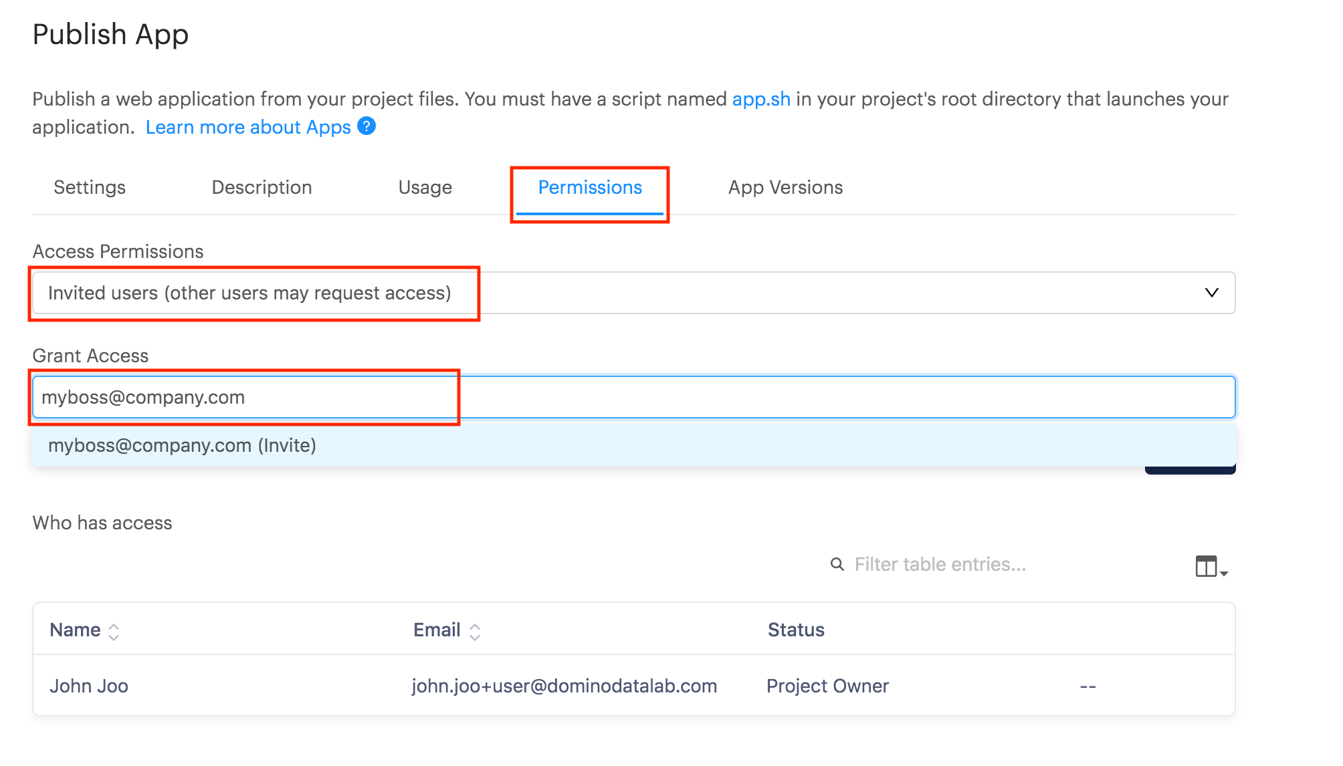
Task: Open the table column chooser icon
Action: point(1211,566)
